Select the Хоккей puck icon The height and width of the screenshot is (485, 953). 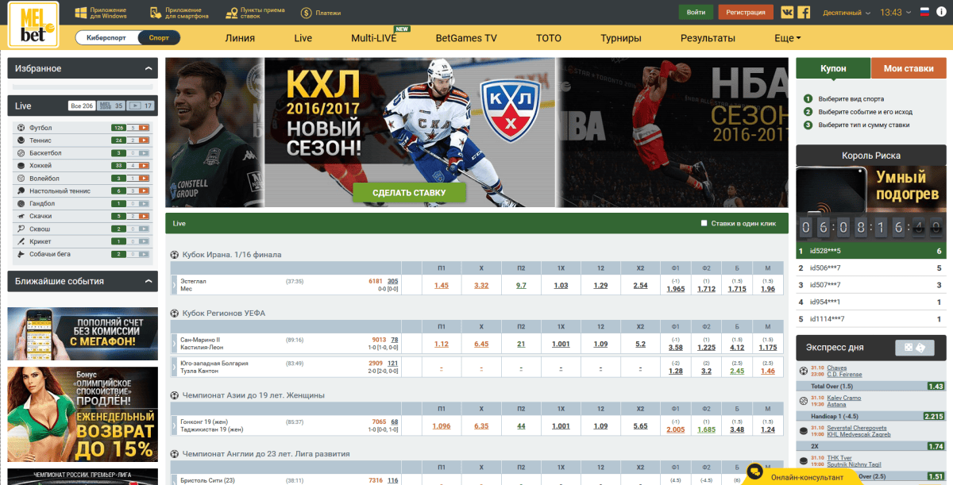click(x=21, y=166)
